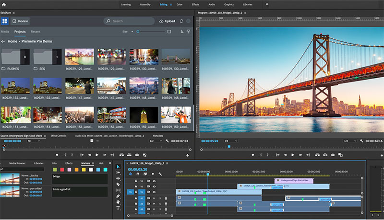Toggle eye visibility for track V1

click(154, 192)
